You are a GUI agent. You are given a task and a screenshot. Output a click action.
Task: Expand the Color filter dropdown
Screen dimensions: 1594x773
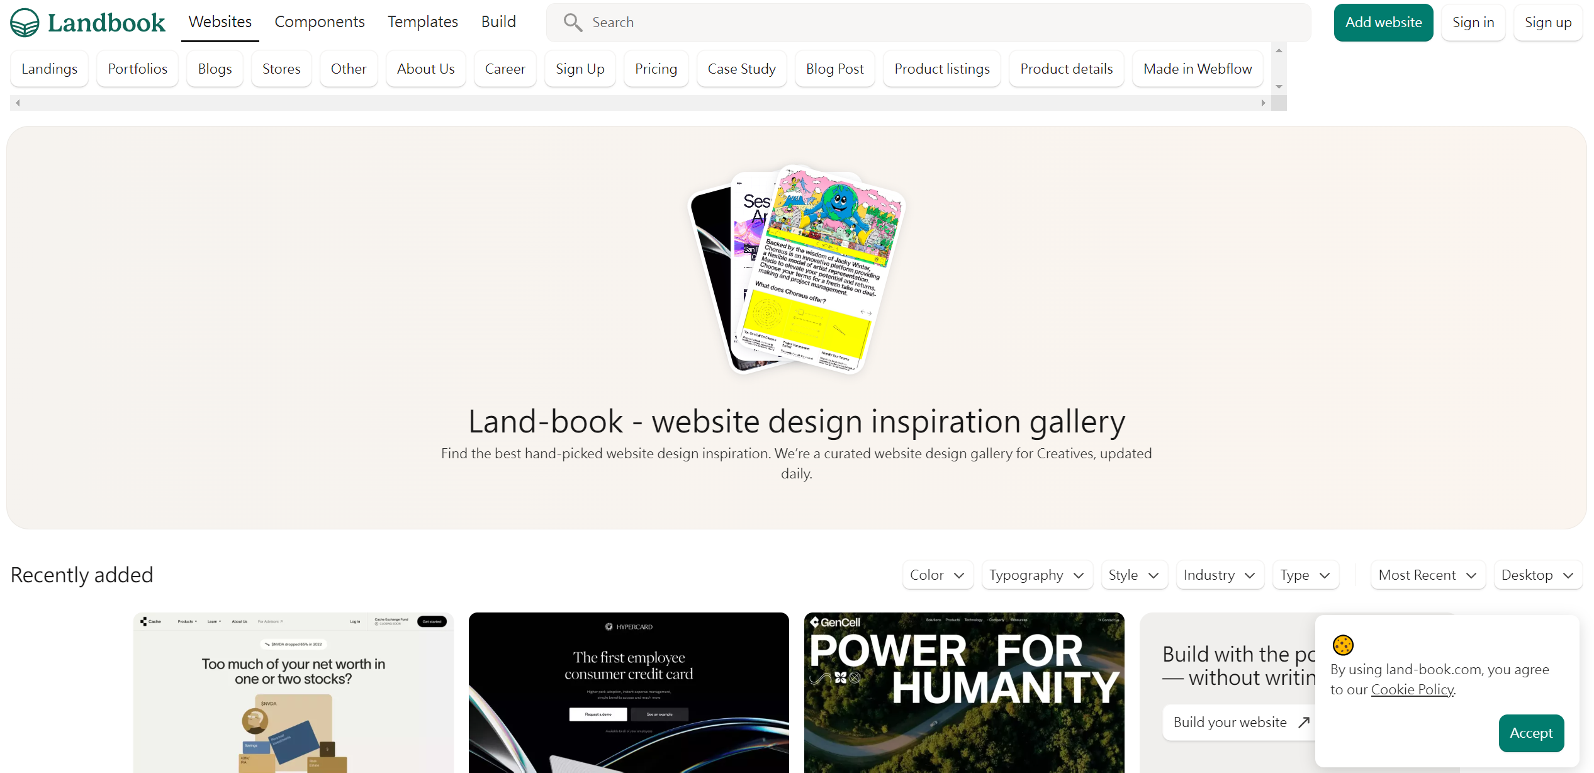click(x=938, y=575)
